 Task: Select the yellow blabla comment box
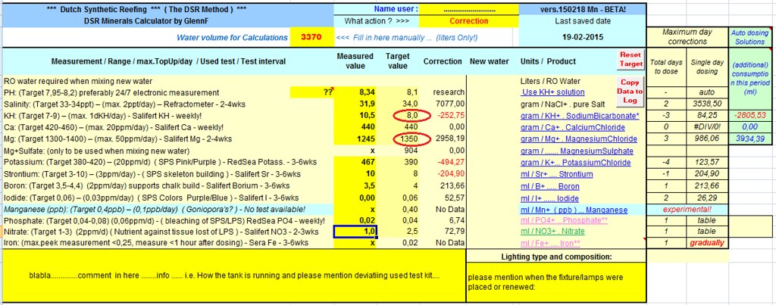pyautogui.click(x=234, y=275)
